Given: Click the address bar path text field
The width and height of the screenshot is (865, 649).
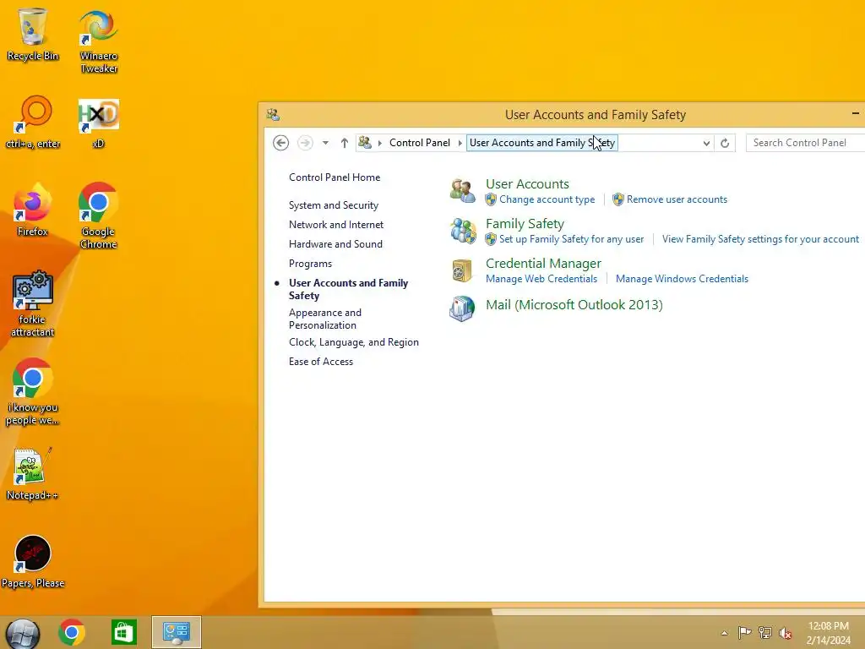Looking at the screenshot, I should coord(542,143).
